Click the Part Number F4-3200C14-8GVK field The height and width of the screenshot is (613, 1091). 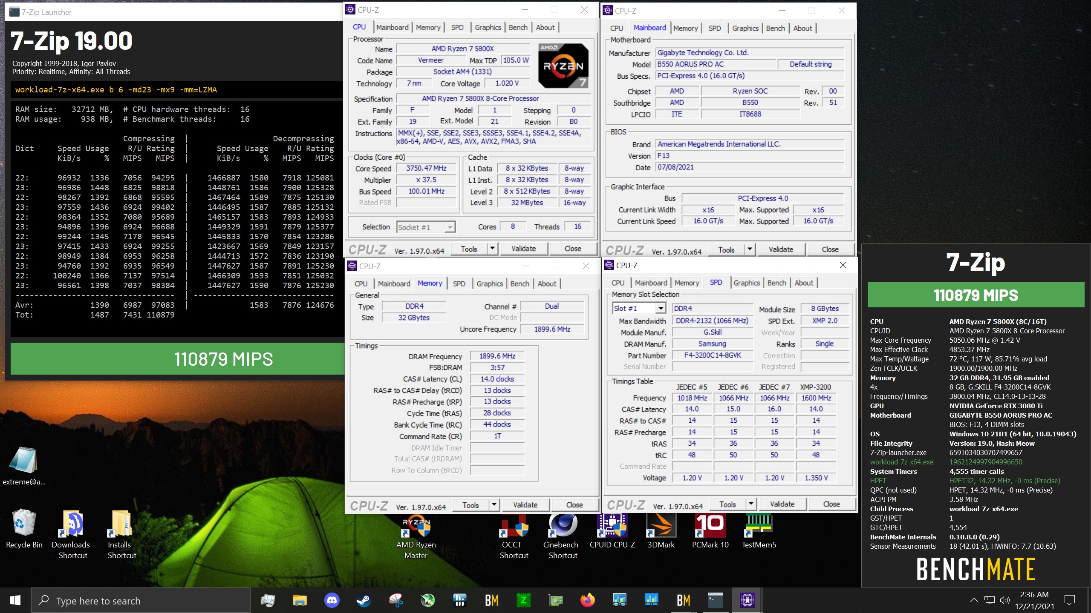pos(713,355)
